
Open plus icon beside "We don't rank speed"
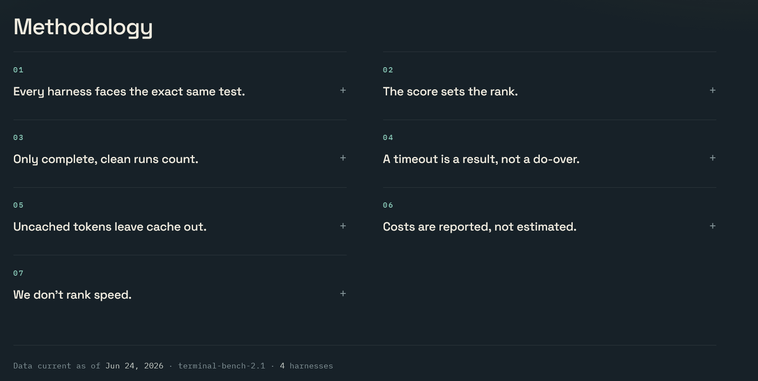343,293
